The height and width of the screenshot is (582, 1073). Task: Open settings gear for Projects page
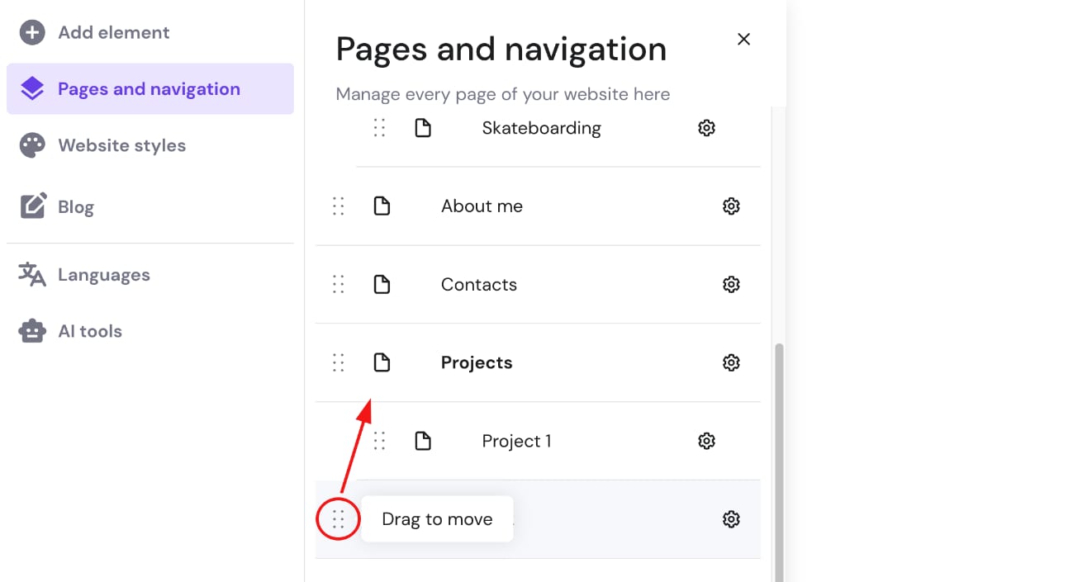click(x=731, y=362)
